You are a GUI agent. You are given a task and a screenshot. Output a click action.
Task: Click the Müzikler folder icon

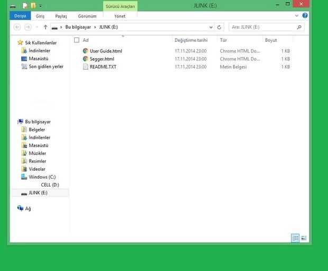(x=24, y=153)
